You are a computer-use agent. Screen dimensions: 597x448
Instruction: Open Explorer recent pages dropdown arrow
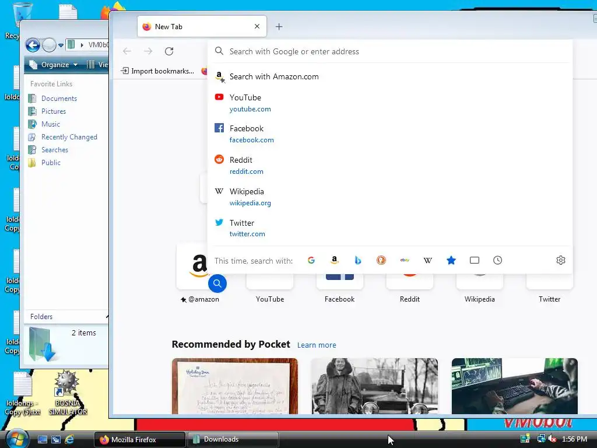(x=61, y=45)
